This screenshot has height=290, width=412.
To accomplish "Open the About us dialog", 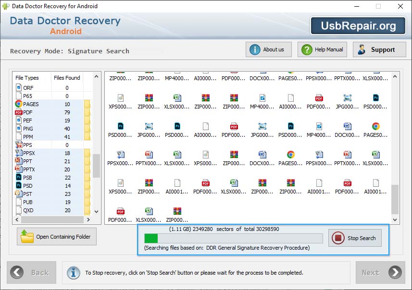I will 269,49.
